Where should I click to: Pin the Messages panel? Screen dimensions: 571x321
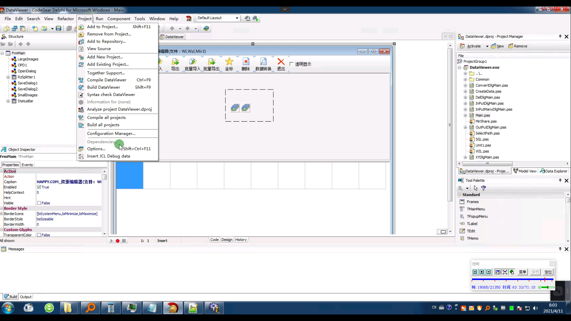click(x=560, y=249)
